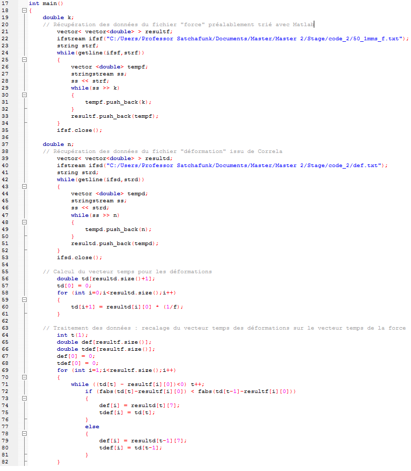Click the 'Traitement des données' comment
Image resolution: width=411 pixels, height=471 pixels.
(224, 328)
